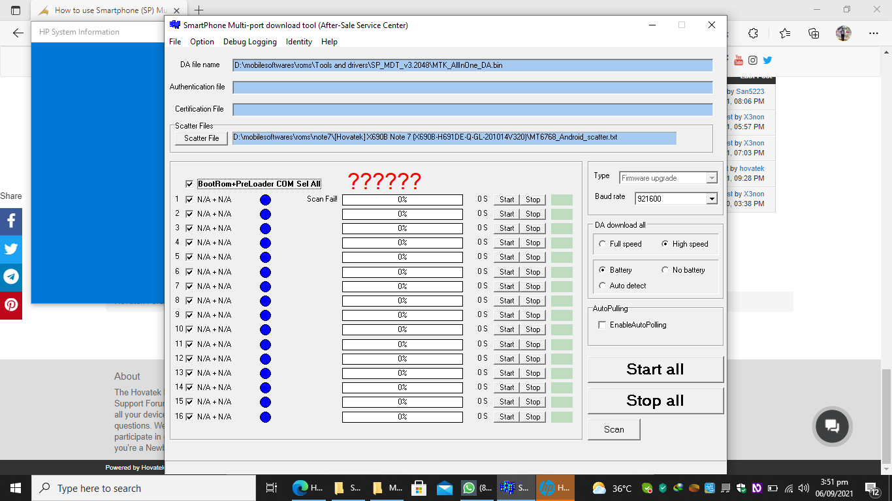Visit the Hovatek YouTube icon link
Screen dimensions: 892x501
739,60
